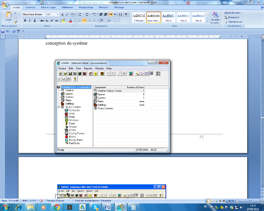
Task: Click the Windows library icon in tree
Action: pos(66,120)
